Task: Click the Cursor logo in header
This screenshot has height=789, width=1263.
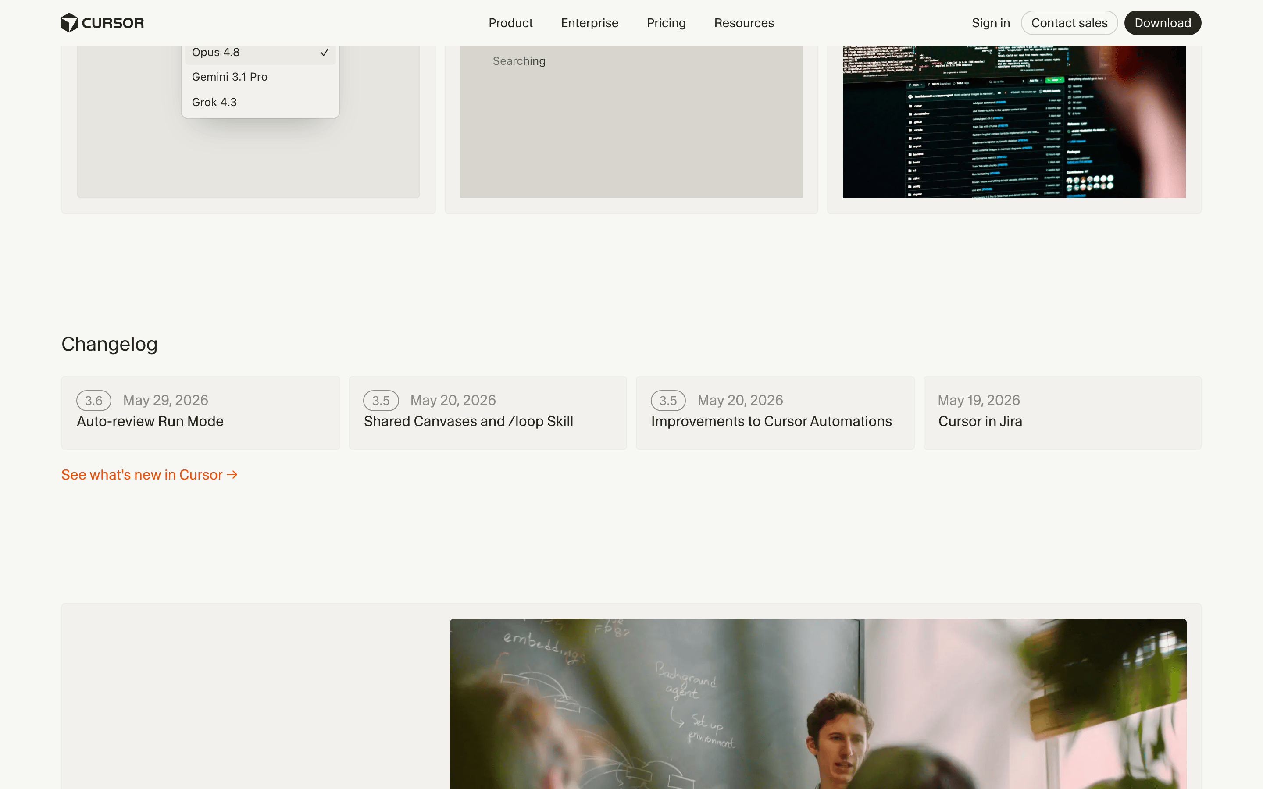Action: [x=102, y=23]
